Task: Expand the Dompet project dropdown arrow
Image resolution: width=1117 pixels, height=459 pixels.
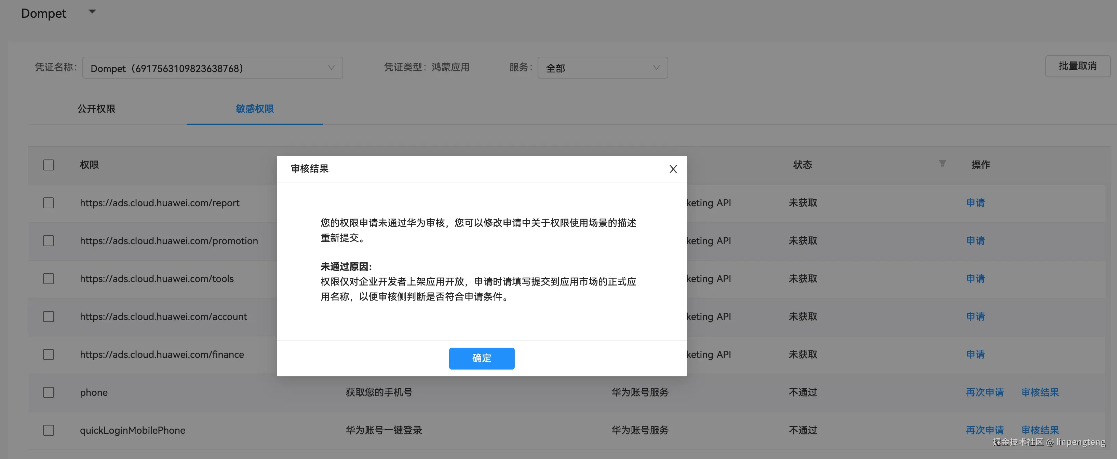Action: (92, 12)
